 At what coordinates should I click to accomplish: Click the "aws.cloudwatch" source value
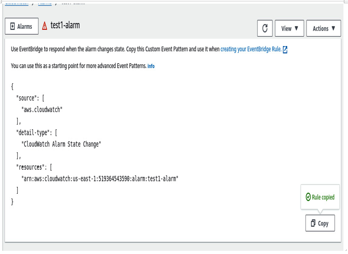click(42, 110)
